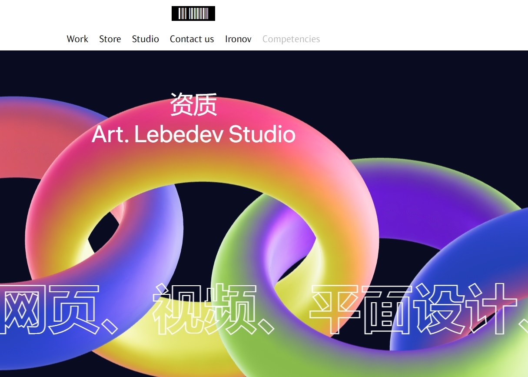This screenshot has width=528, height=377.
Task: Open the Ironov navigation item
Action: [238, 39]
